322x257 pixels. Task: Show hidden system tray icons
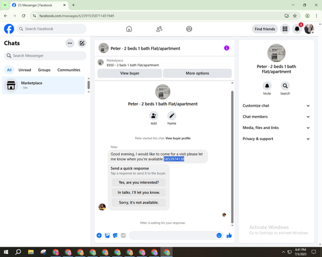tap(283, 252)
